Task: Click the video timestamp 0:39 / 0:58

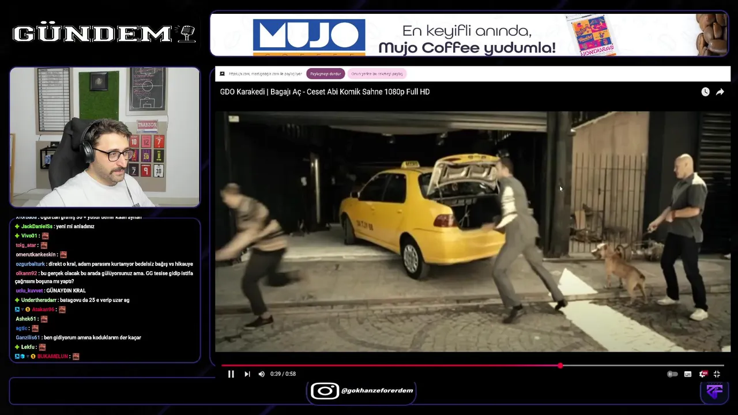Action: pyautogui.click(x=283, y=374)
